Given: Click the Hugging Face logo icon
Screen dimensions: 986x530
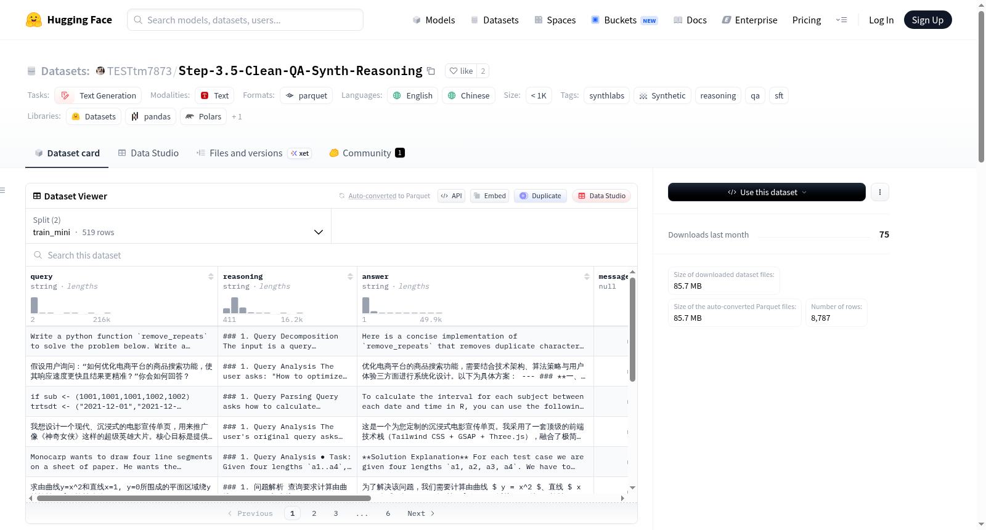Looking at the screenshot, I should [34, 20].
